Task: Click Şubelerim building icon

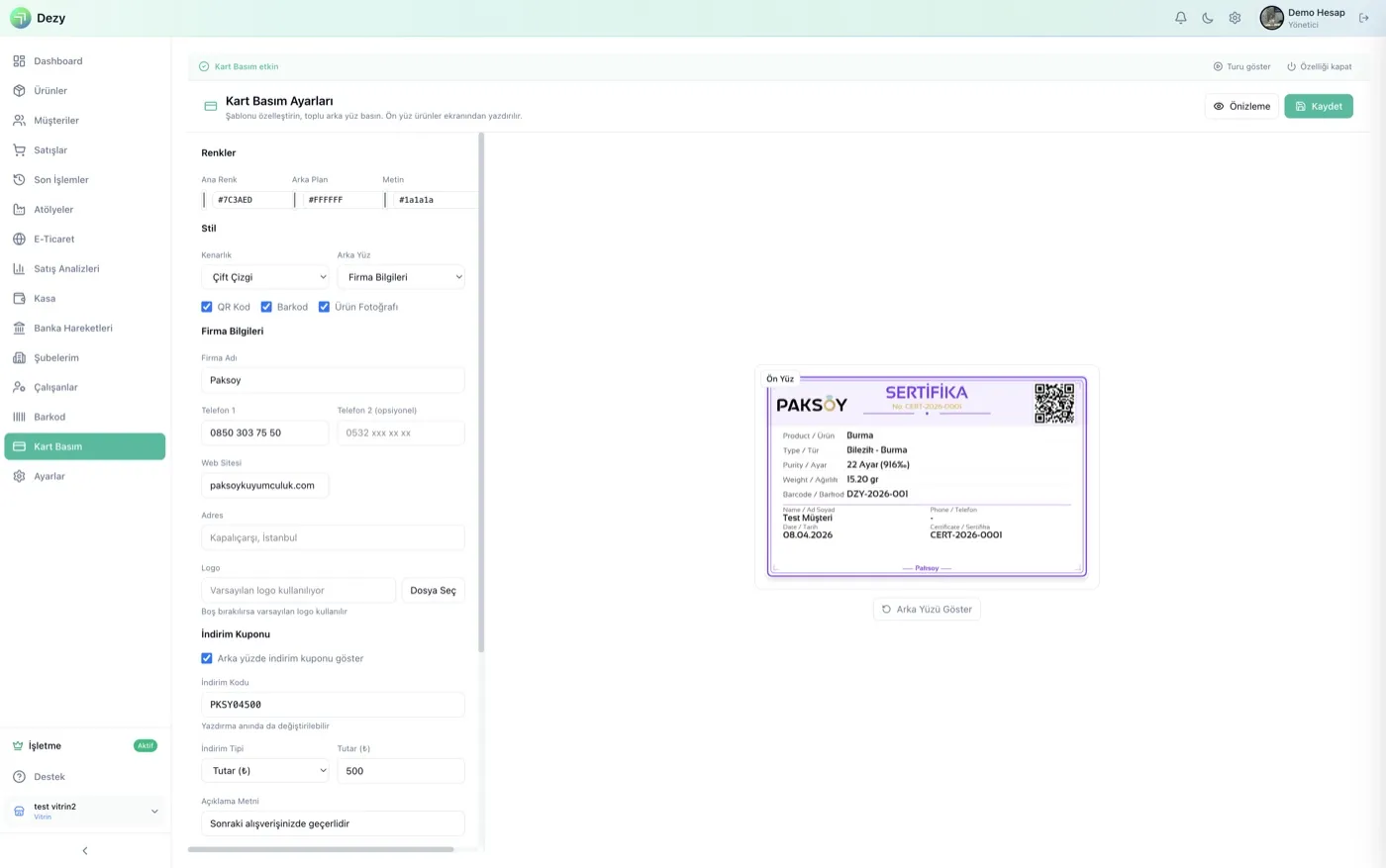Action: pos(19,358)
